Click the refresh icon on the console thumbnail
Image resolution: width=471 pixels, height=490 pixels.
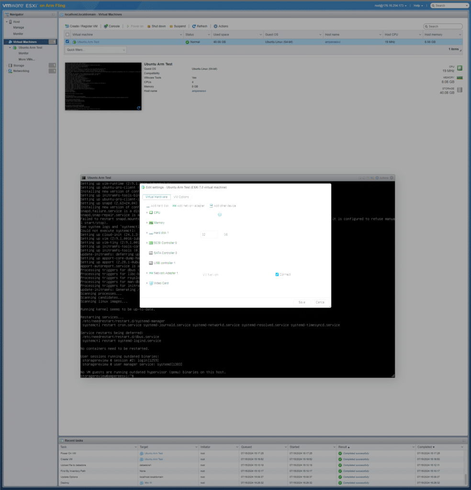[138, 108]
